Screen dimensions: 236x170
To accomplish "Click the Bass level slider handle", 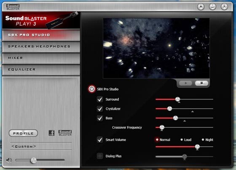I will coord(175,118).
